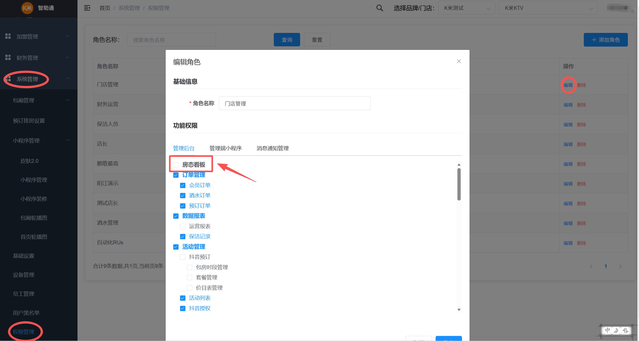Click the sidebar collapse hamburger icon
This screenshot has width=639, height=341.
click(x=87, y=8)
